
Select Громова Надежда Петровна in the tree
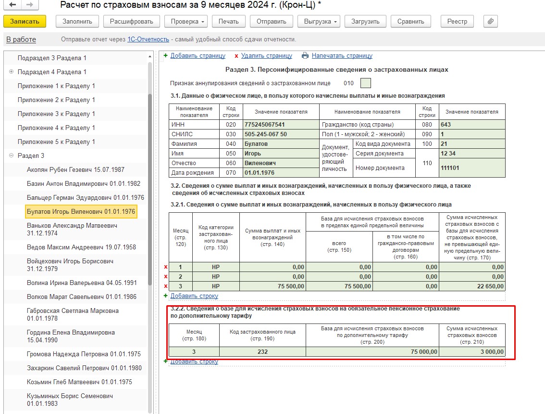click(84, 354)
